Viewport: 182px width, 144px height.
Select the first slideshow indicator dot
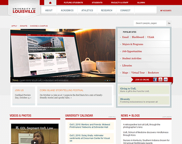click(105, 80)
